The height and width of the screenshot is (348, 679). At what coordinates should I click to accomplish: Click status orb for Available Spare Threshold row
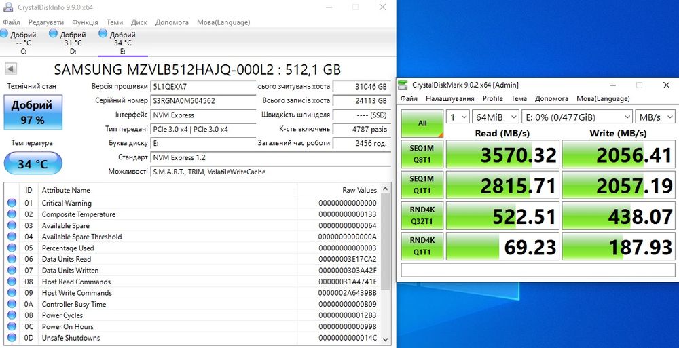tap(12, 236)
